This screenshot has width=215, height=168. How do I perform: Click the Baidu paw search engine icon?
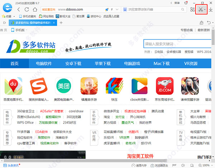pyautogui.click(x=125, y=9)
